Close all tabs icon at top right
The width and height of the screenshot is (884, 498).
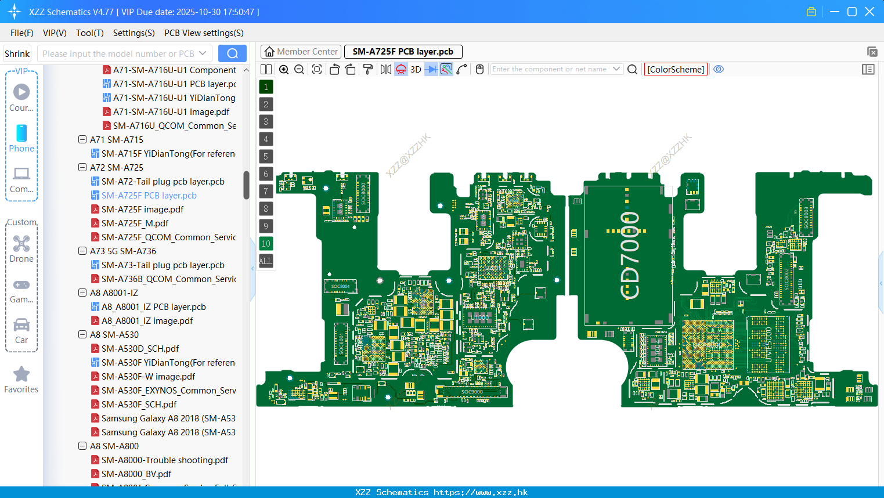[x=872, y=52]
